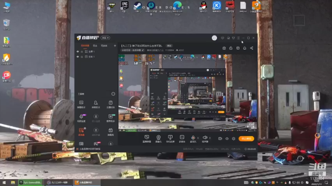This screenshot has width=332, height=186.
Task: Click the padlock icon in the room info bar
Action: 231,48
